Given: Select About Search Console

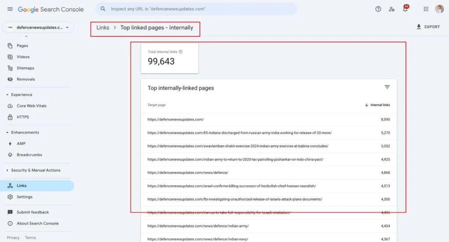Looking at the screenshot, I should click(x=38, y=224).
